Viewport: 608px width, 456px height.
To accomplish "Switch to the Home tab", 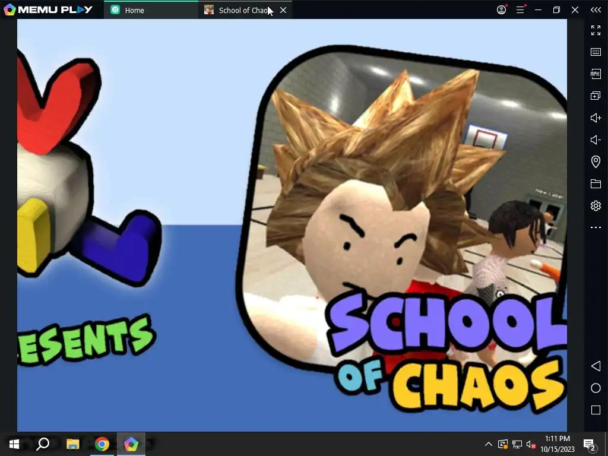I will (x=151, y=10).
